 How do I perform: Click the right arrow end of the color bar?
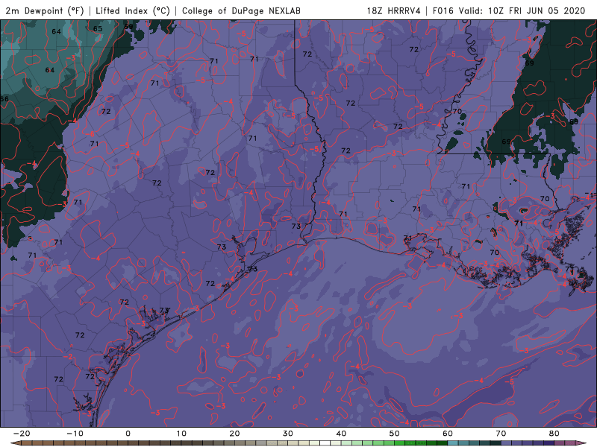[583, 443]
